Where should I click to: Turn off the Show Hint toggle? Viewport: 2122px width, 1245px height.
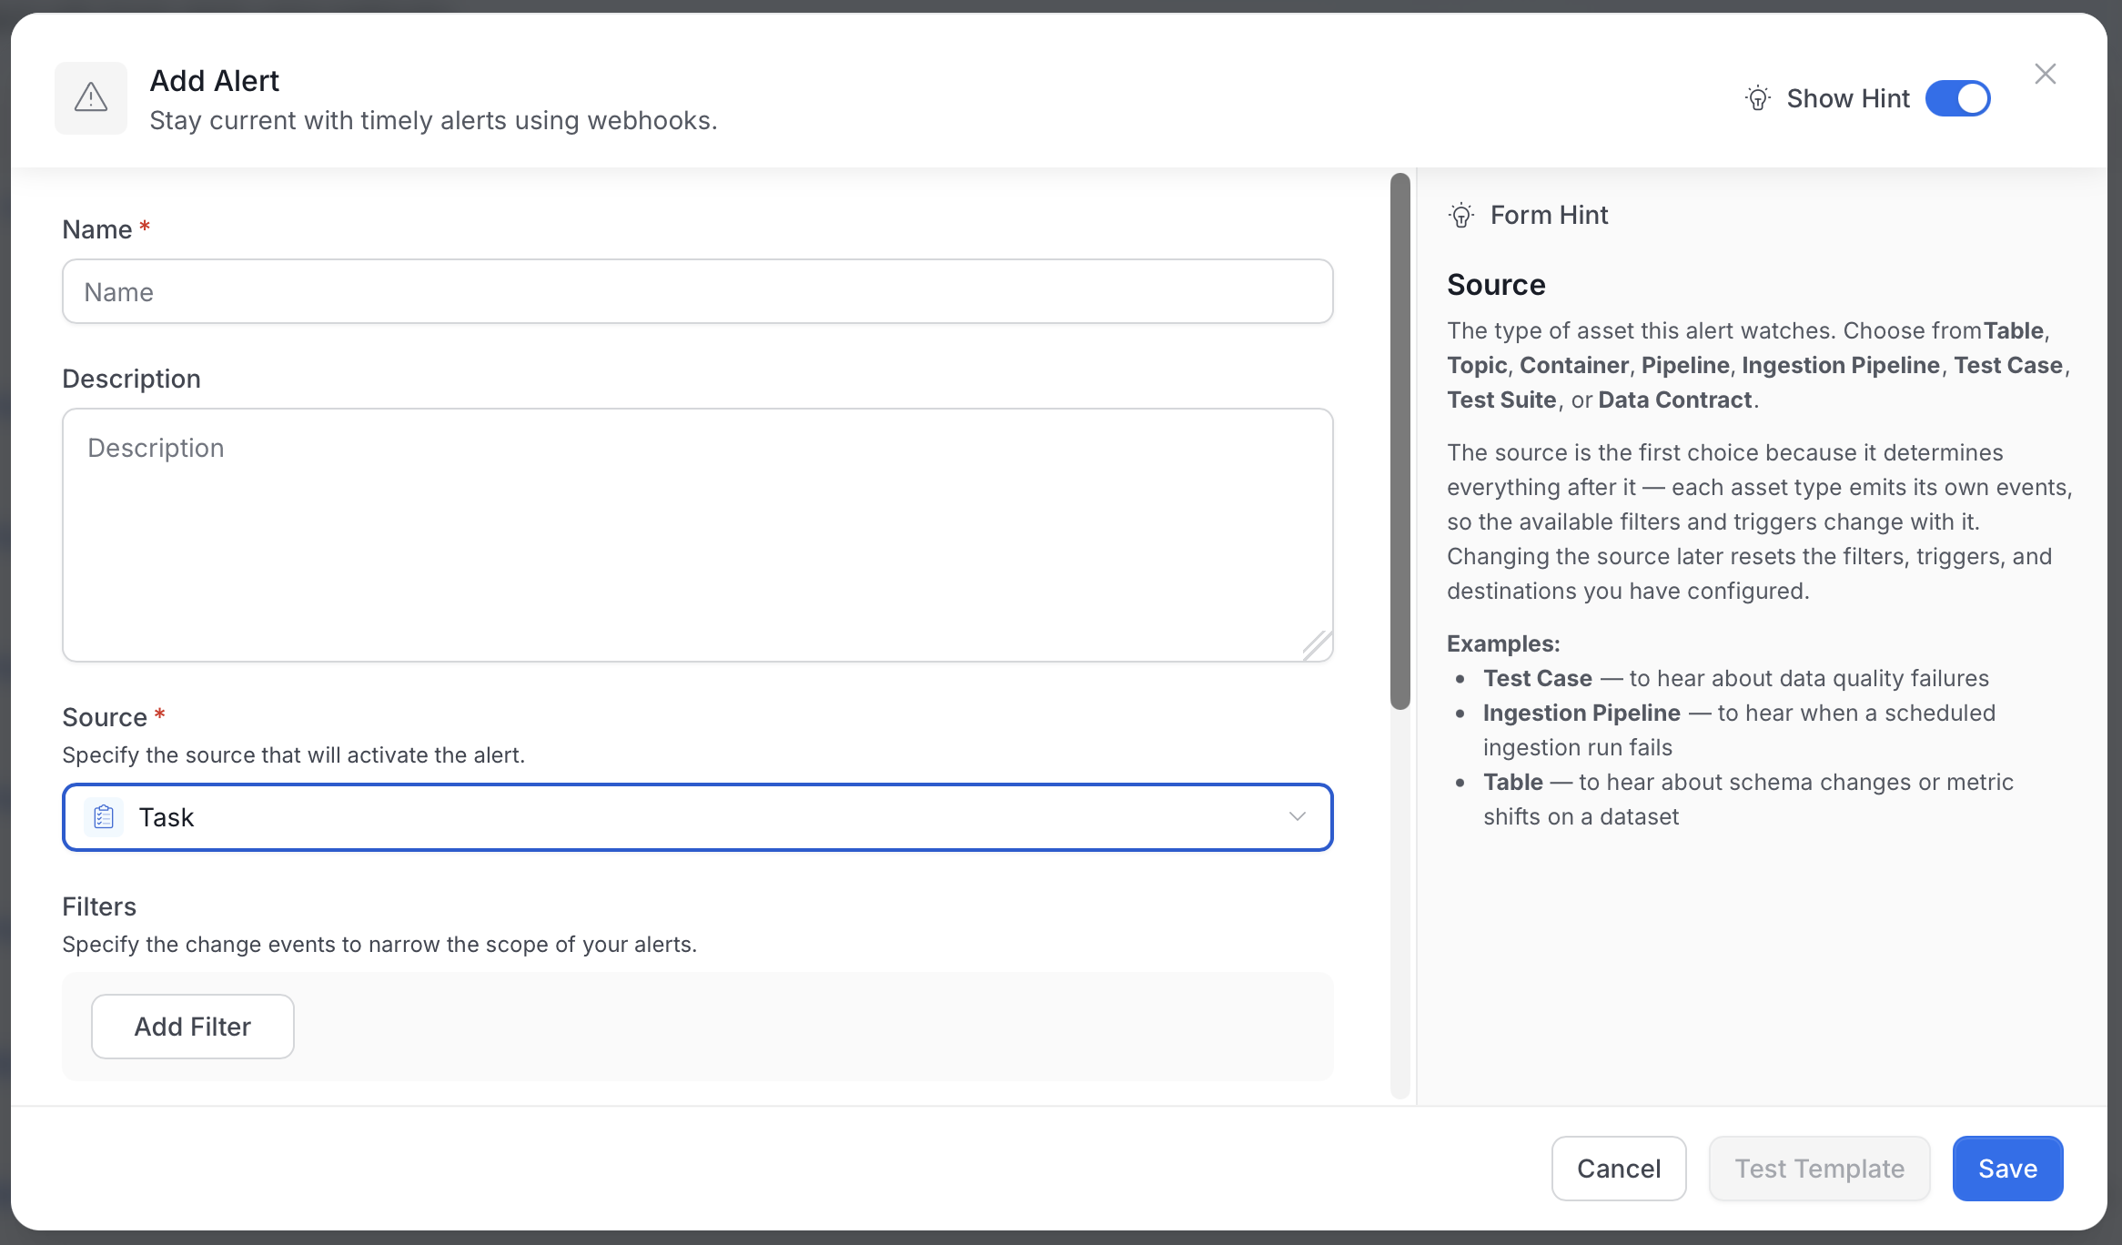tap(1958, 98)
